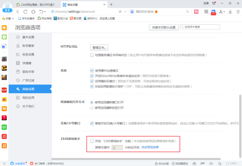
Task: Open the JD shopping sidebar icon
Action: coord(4,136)
